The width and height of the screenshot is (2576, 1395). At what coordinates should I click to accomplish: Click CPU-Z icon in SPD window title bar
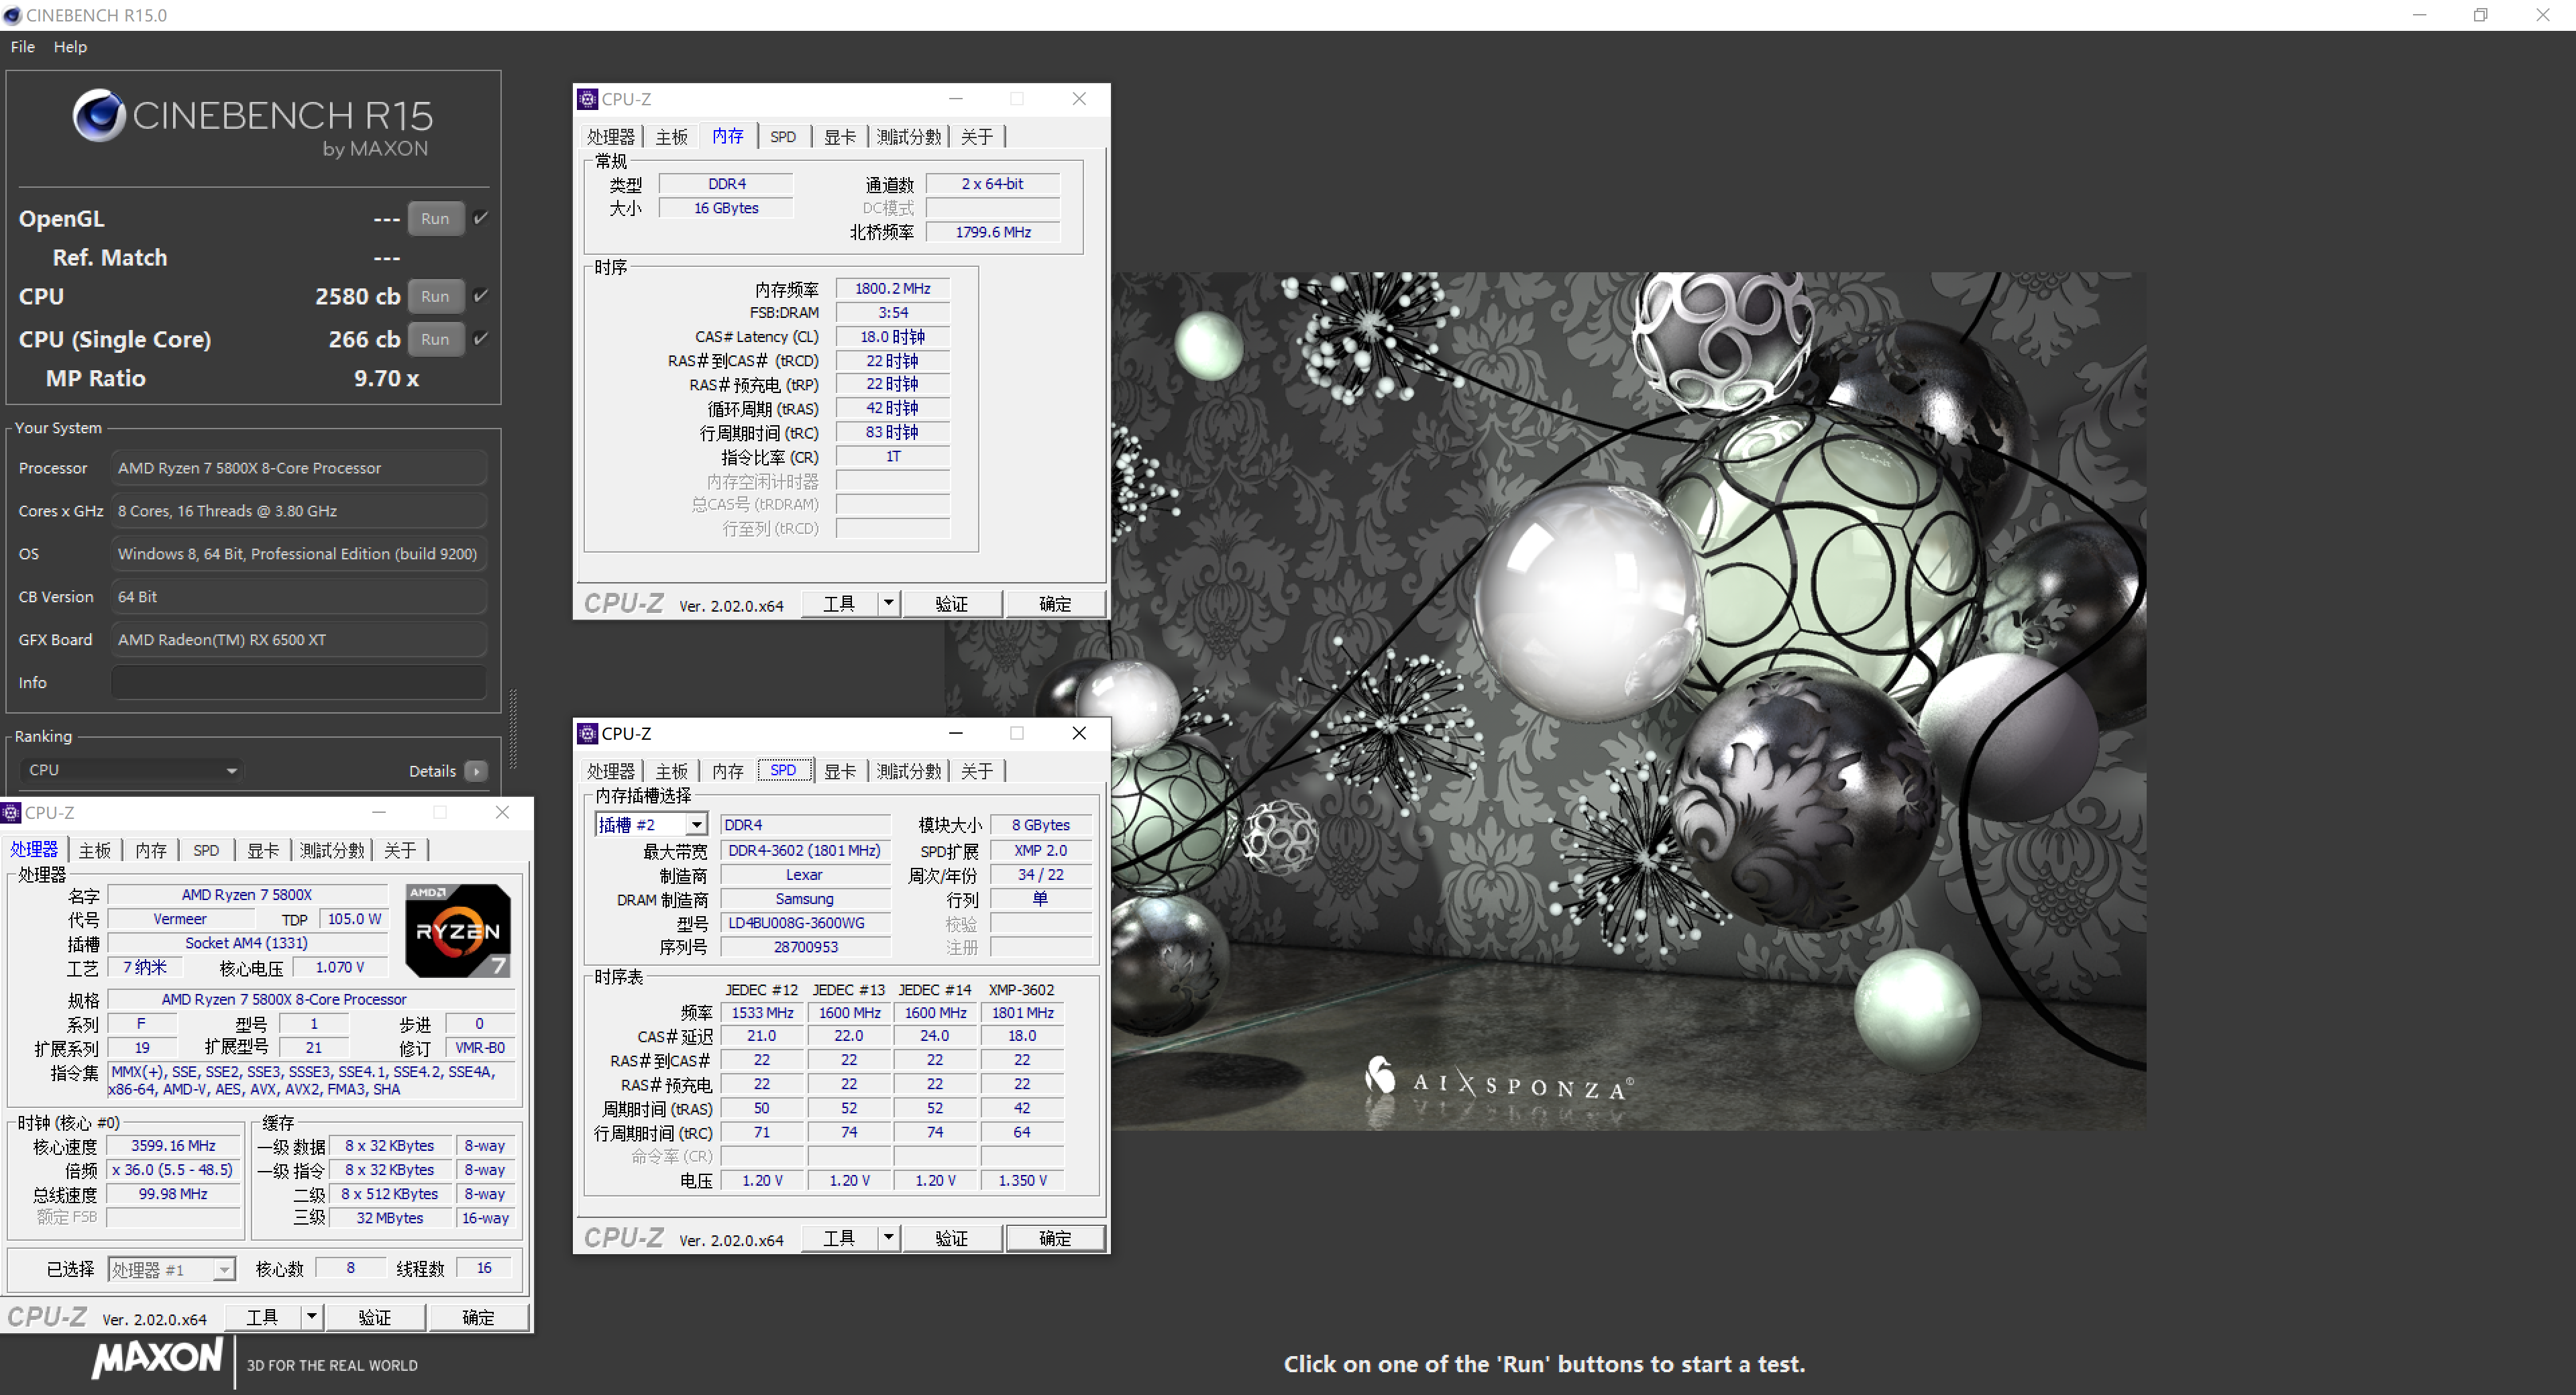click(x=588, y=733)
